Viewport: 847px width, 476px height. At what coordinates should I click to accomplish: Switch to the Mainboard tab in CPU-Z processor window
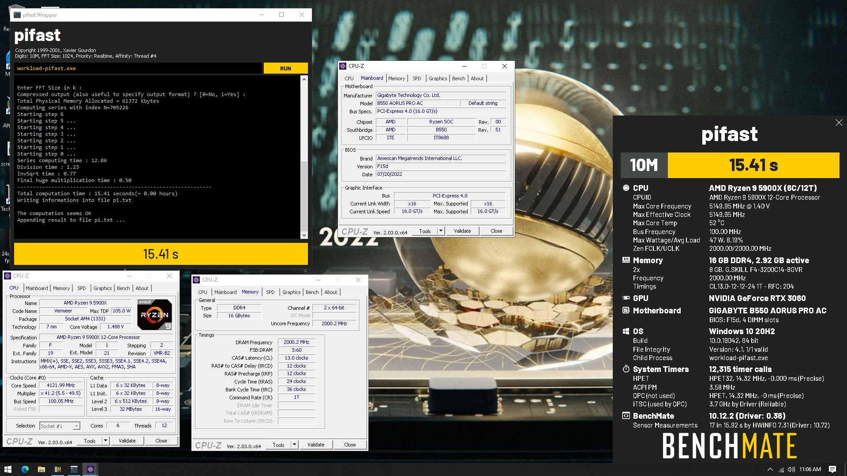coord(37,288)
